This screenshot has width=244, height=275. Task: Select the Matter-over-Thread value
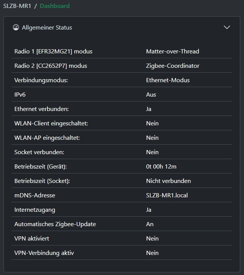173,52
